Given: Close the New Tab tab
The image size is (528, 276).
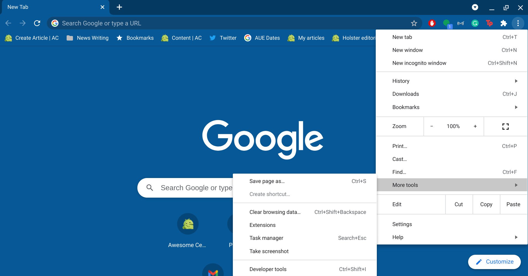Looking at the screenshot, I should pos(102,7).
